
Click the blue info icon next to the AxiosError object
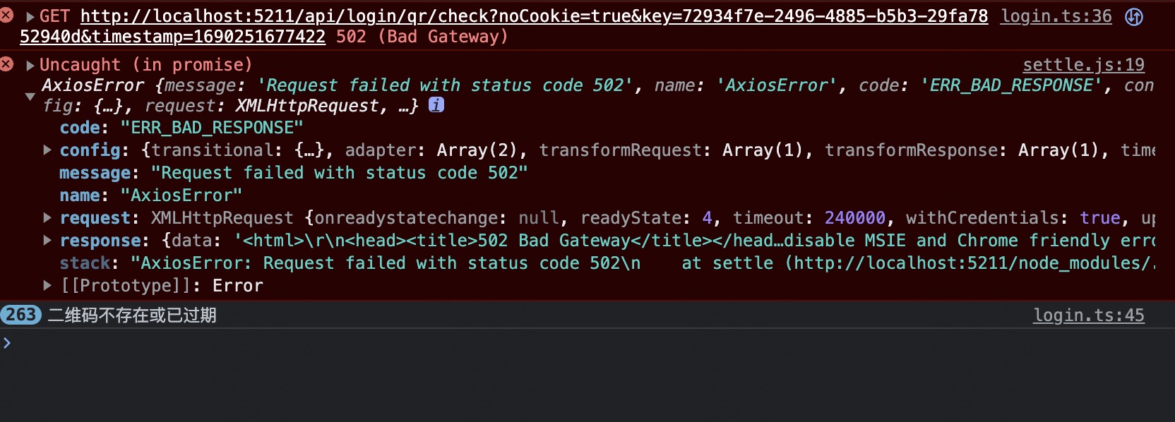point(437,105)
